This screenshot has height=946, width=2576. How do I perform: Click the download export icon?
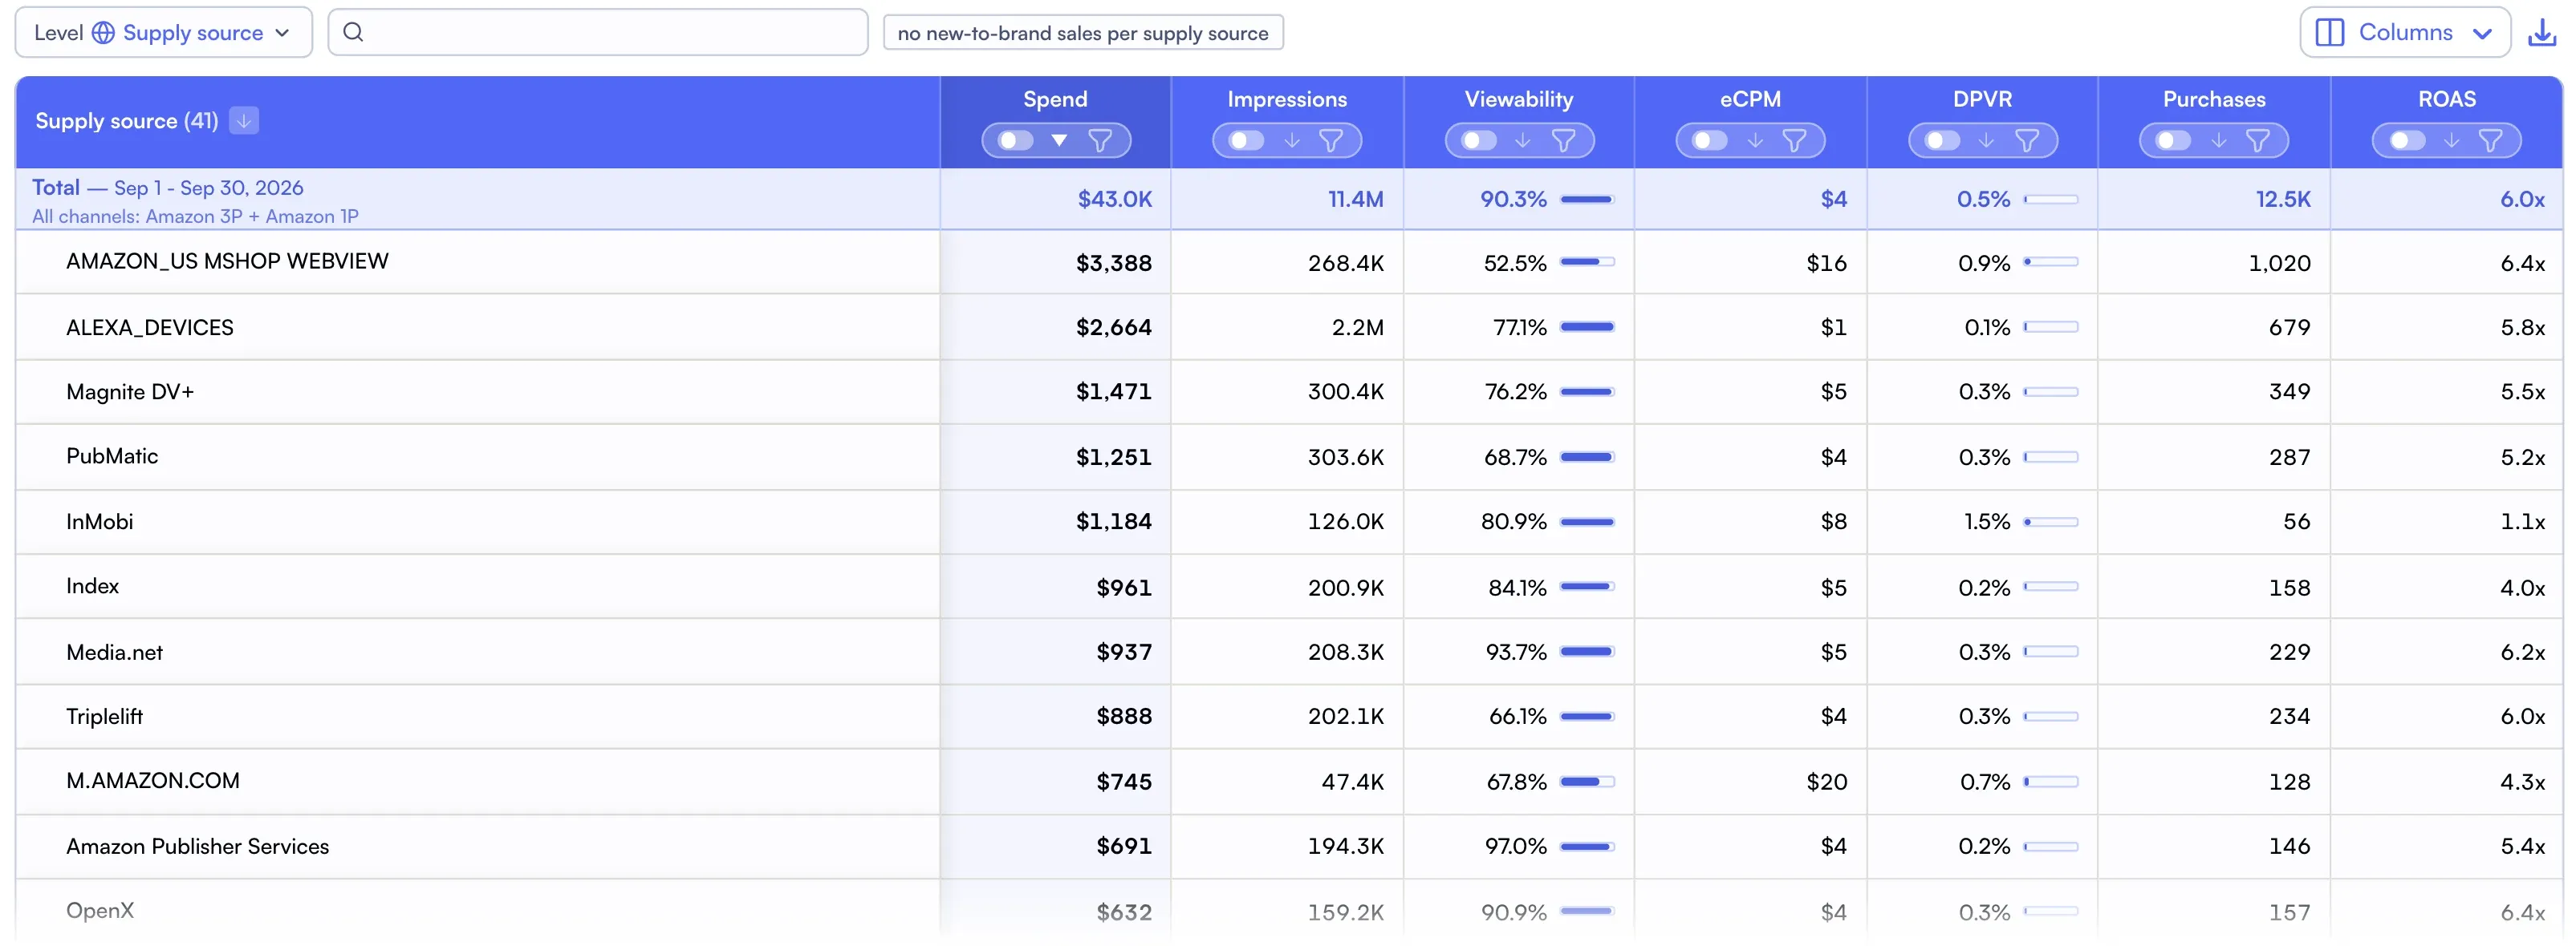[2541, 33]
